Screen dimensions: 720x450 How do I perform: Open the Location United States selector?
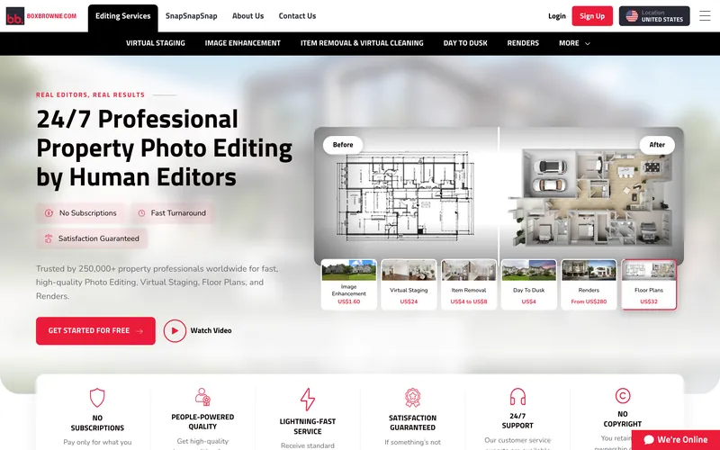click(x=654, y=16)
